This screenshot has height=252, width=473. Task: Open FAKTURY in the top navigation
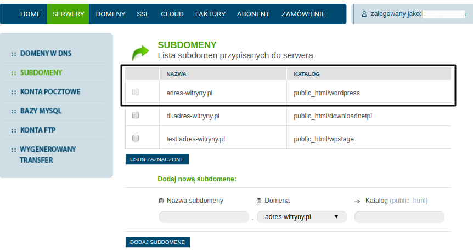point(210,14)
